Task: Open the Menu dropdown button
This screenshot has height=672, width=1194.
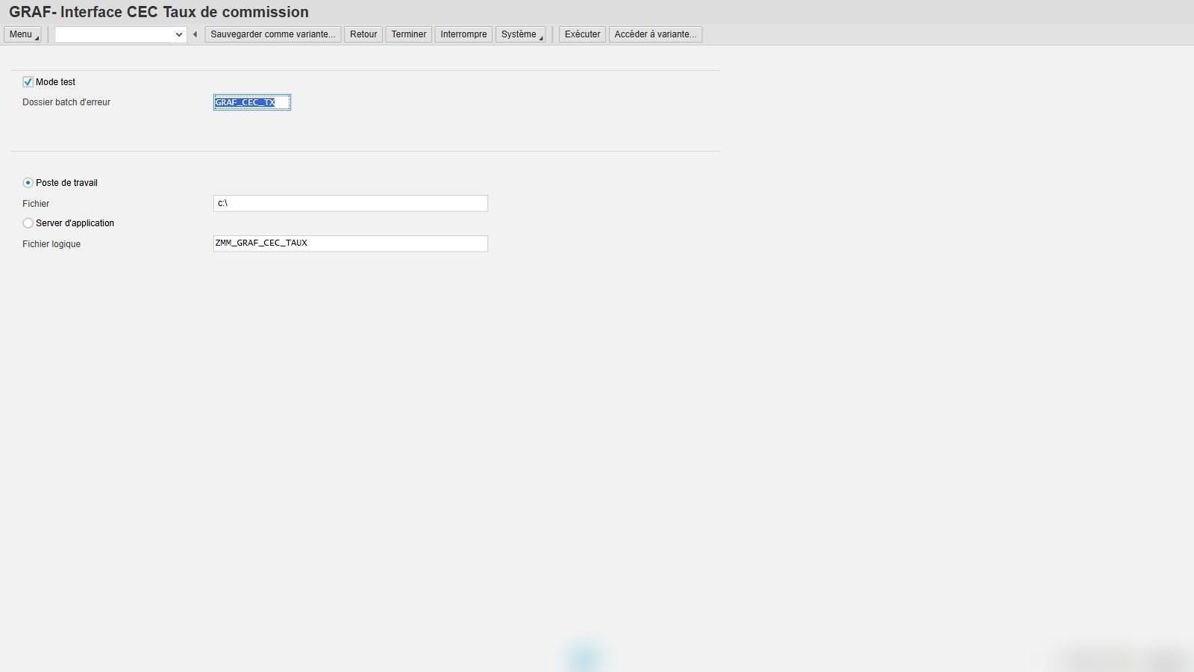Action: [22, 34]
